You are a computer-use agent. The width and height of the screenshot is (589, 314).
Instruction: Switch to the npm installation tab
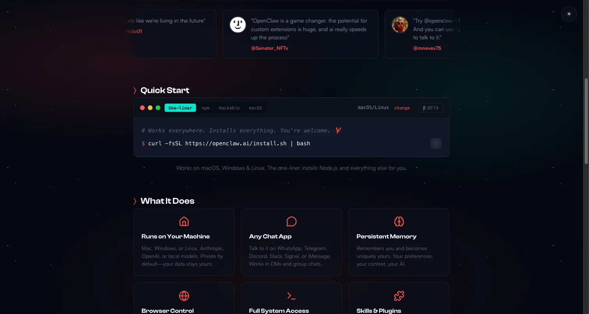pos(205,108)
